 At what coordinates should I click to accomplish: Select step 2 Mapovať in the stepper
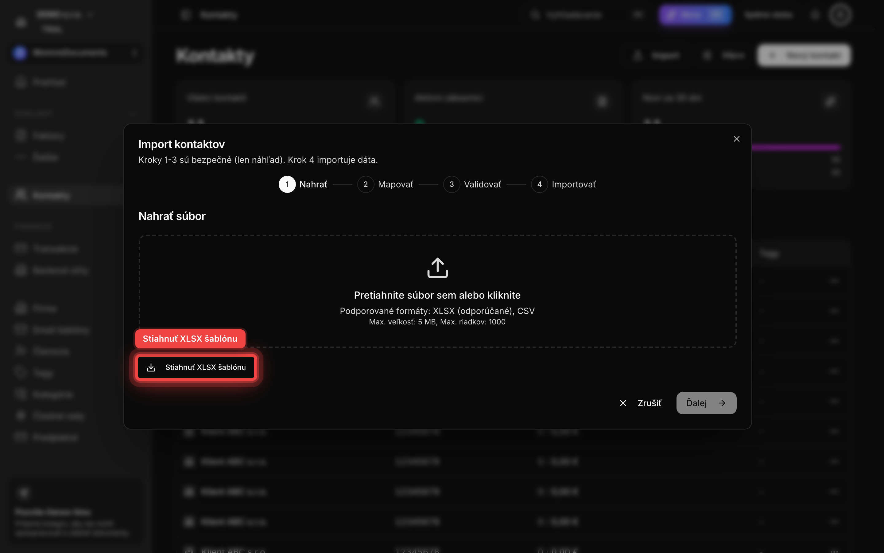point(386,184)
